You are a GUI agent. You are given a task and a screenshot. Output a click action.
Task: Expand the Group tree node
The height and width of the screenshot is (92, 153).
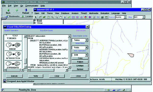(x=35, y=23)
